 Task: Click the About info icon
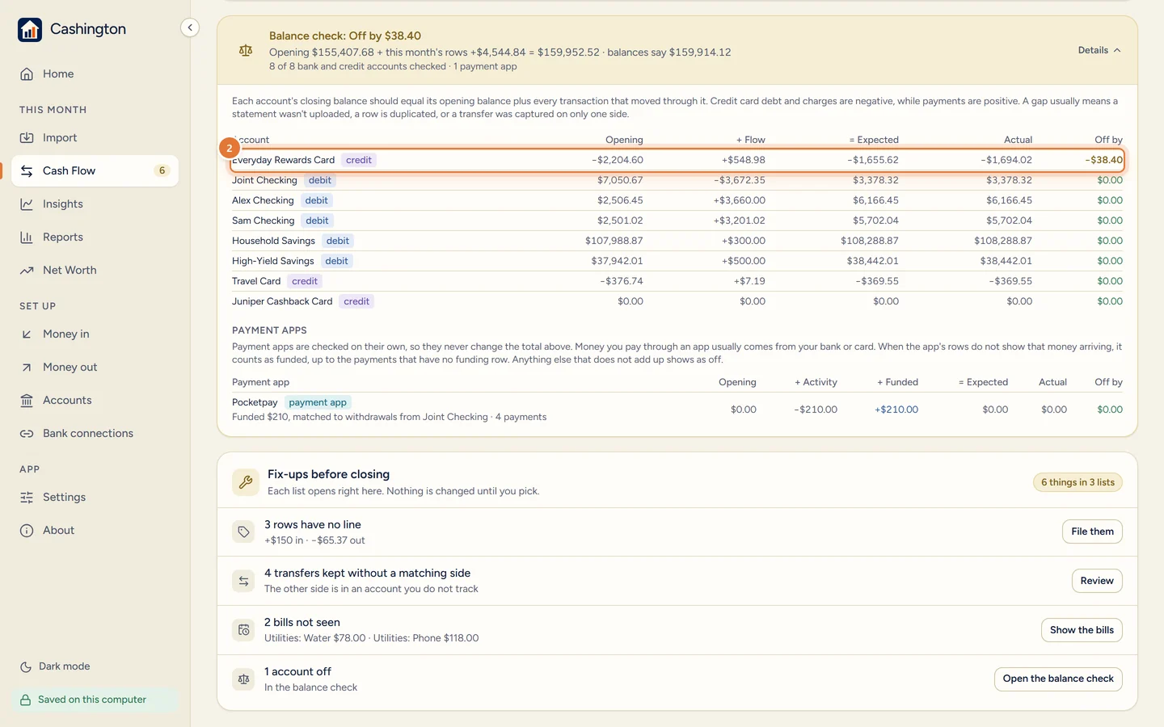(x=27, y=530)
